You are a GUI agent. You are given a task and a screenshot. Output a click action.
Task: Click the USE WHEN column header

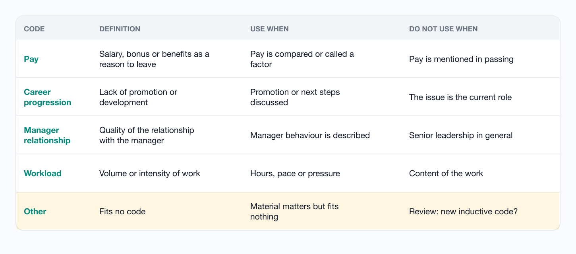(x=269, y=29)
